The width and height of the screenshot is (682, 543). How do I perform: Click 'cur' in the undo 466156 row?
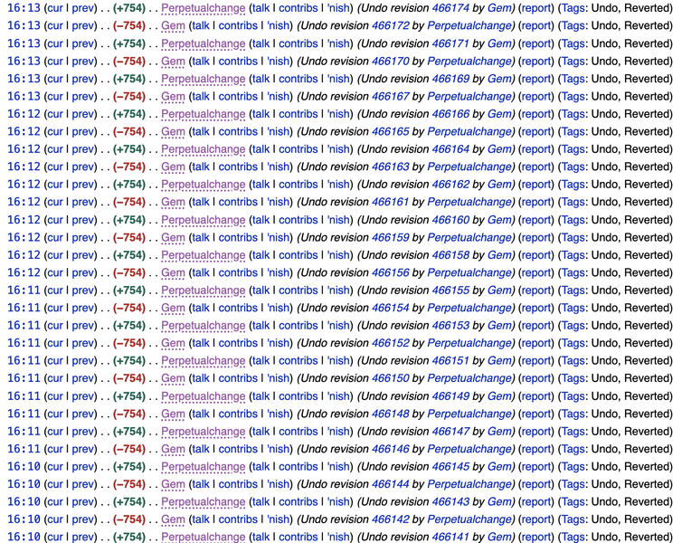pyautogui.click(x=55, y=272)
